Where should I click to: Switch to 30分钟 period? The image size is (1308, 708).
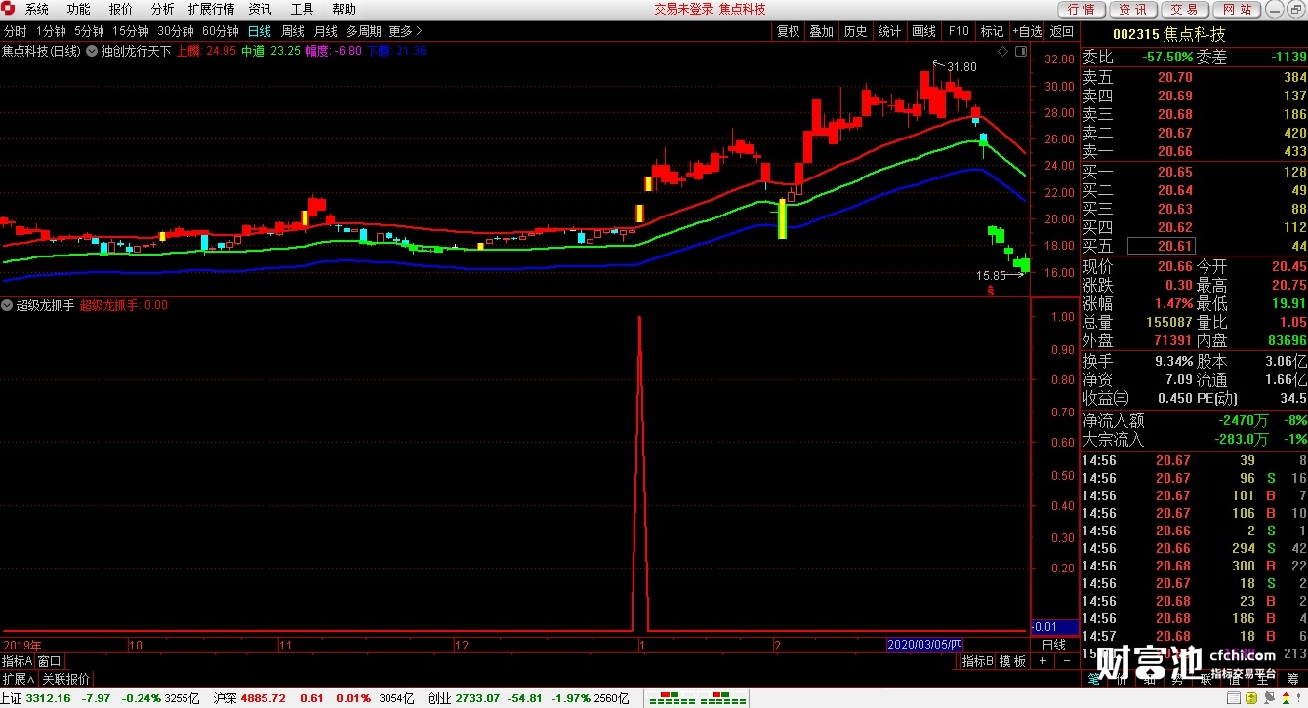pyautogui.click(x=175, y=31)
